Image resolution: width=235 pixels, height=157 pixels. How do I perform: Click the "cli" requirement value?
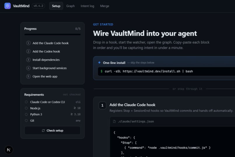(78, 102)
